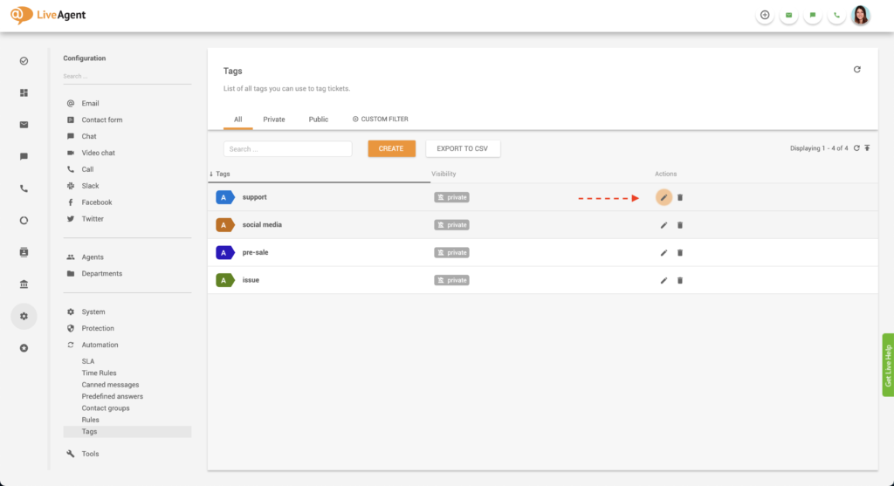This screenshot has height=486, width=894.
Task: Click the Get Live Help side tab
Action: pyautogui.click(x=888, y=366)
